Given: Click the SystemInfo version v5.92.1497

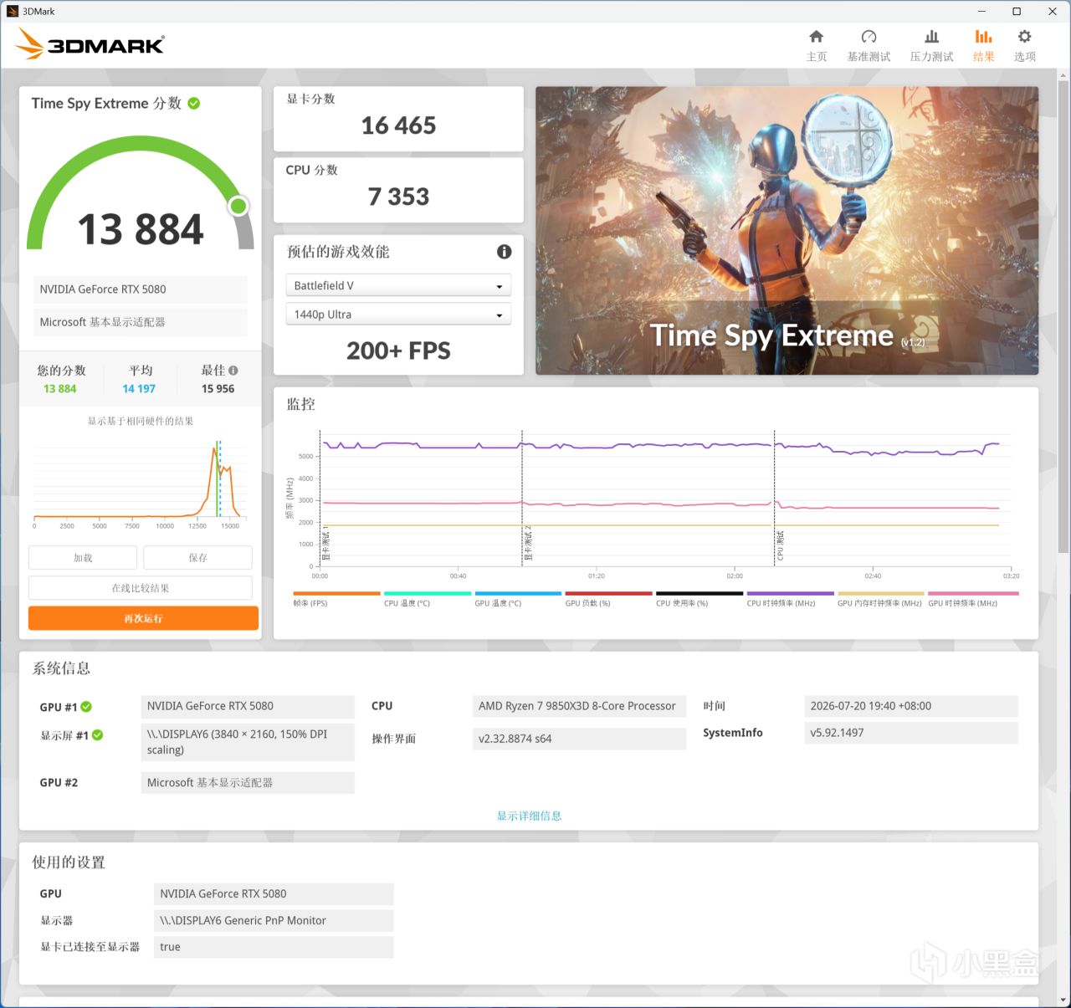Looking at the screenshot, I should 911,733.
